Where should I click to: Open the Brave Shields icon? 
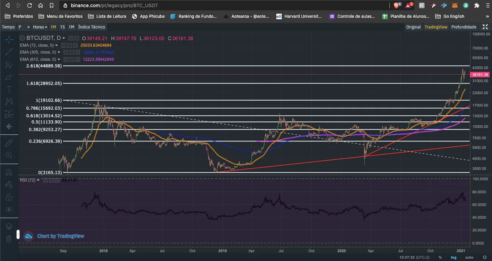(397, 5)
